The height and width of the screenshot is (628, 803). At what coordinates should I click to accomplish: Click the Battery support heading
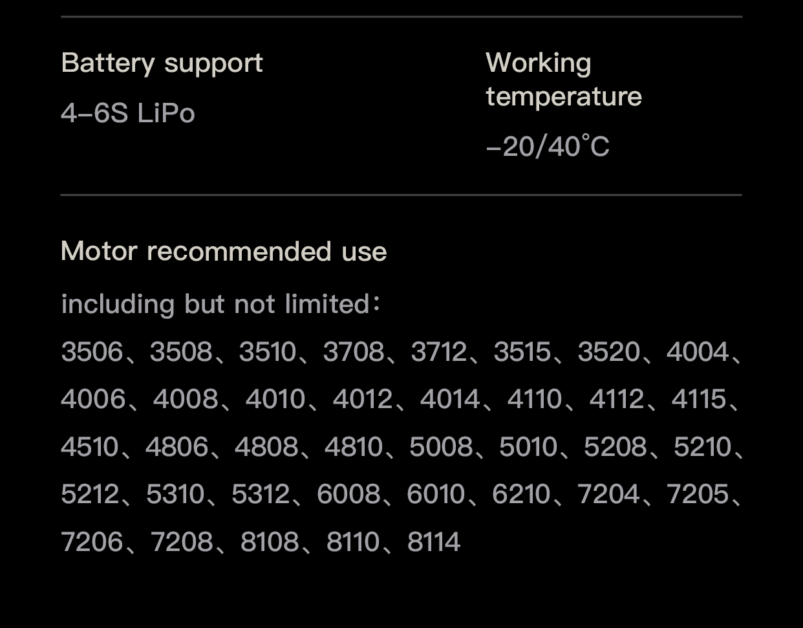click(x=162, y=63)
